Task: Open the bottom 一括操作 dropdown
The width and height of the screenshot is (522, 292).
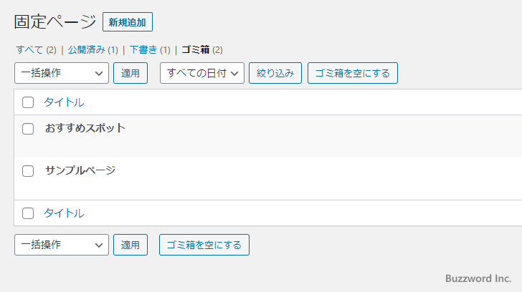Action: [61, 245]
